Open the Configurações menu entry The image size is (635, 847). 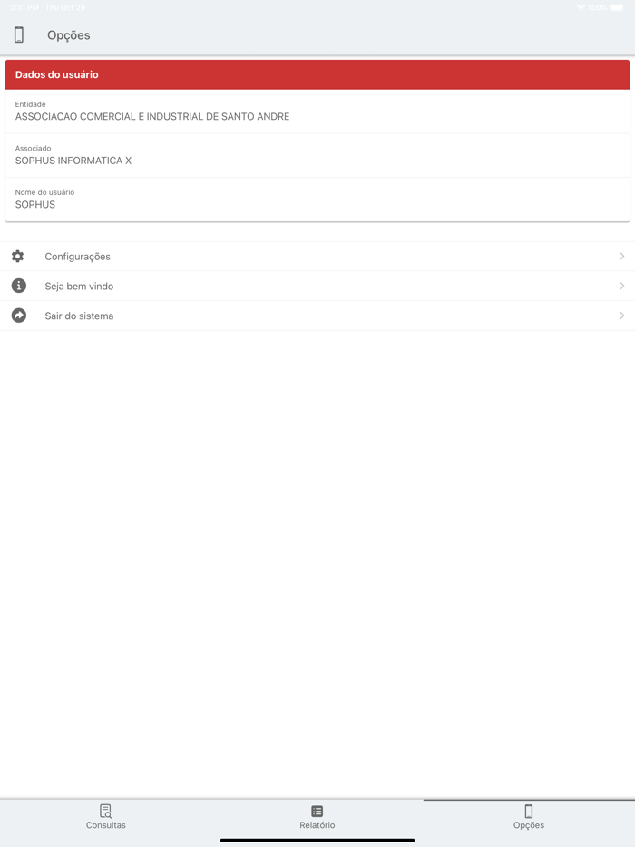(317, 256)
